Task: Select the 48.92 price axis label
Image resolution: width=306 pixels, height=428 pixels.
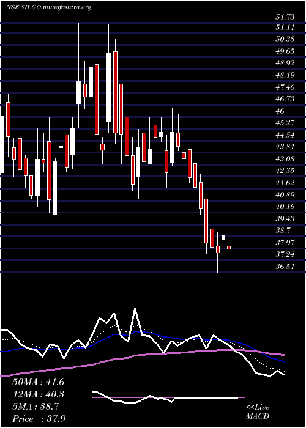Action: pos(285,64)
